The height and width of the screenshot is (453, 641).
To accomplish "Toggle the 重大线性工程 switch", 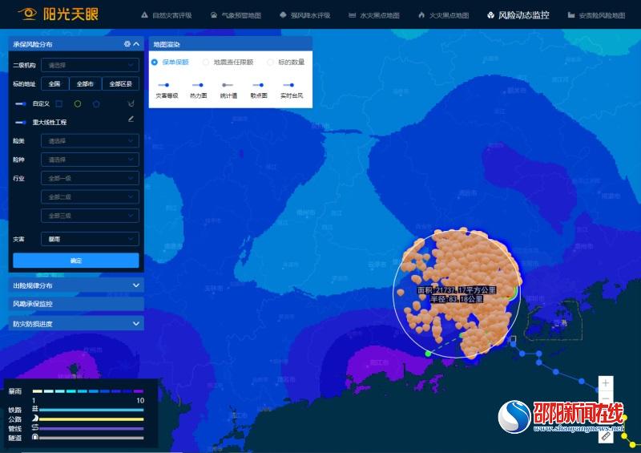I will tap(21, 123).
